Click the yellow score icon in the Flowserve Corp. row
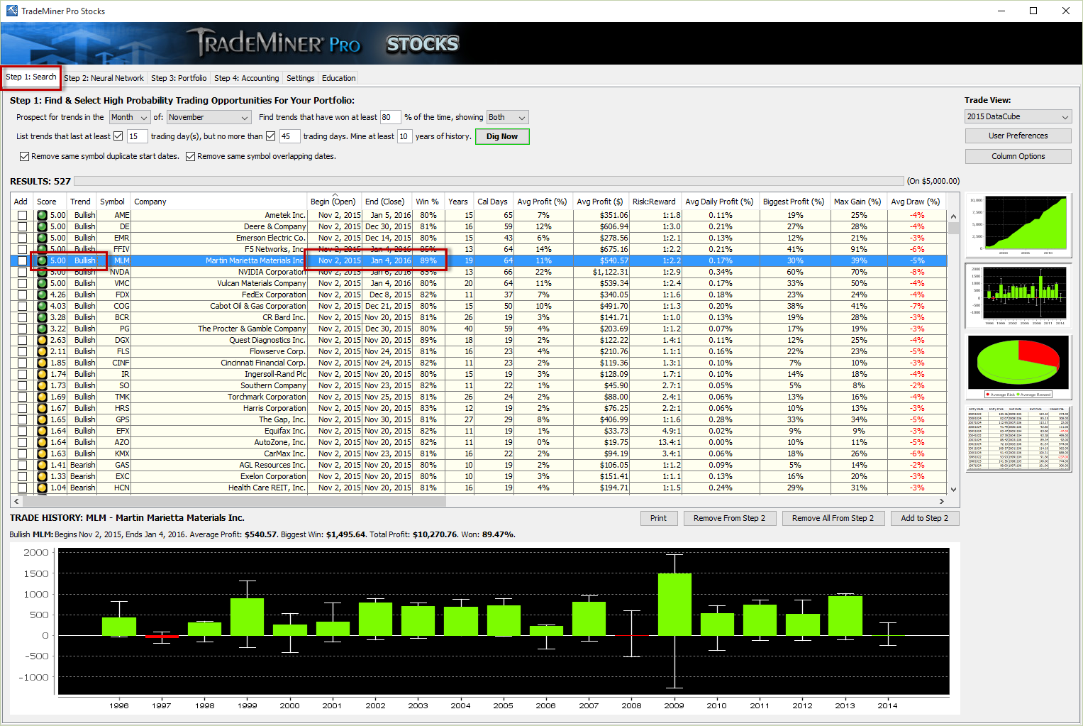1083x726 pixels. (42, 351)
